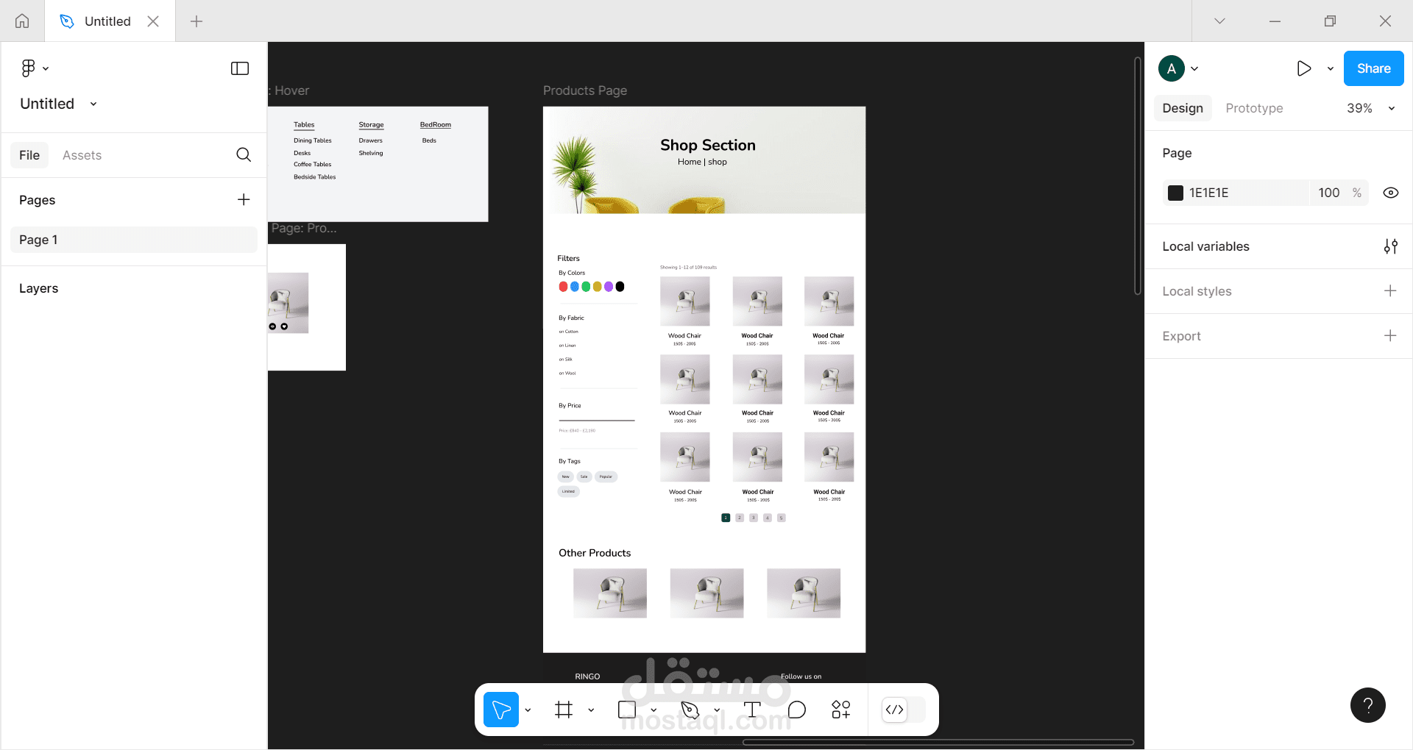
Task: Expand Move tool options chevron
Action: click(x=528, y=710)
